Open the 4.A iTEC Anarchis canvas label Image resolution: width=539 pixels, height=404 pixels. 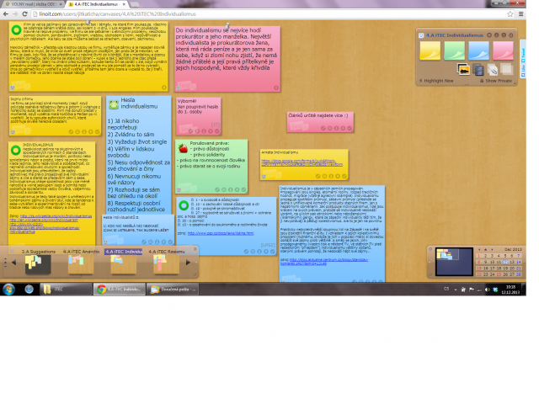click(x=81, y=252)
